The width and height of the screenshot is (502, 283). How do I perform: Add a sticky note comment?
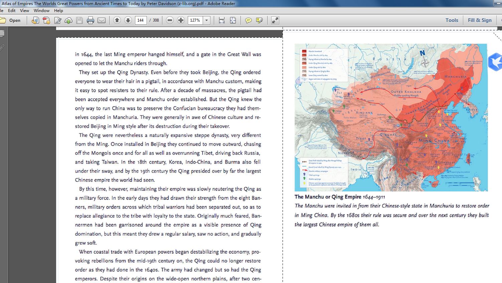pos(248,20)
